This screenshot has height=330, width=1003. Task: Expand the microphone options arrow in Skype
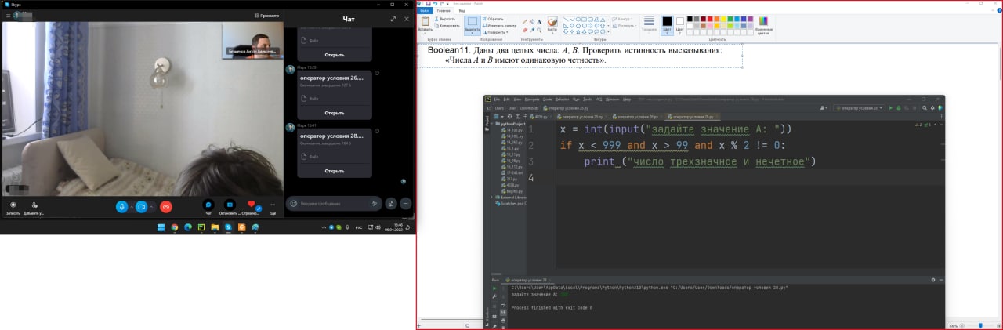[132, 207]
